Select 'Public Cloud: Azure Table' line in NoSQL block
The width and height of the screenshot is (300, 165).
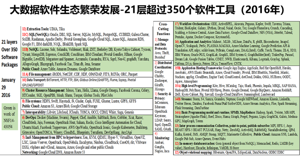pos(61,69)
